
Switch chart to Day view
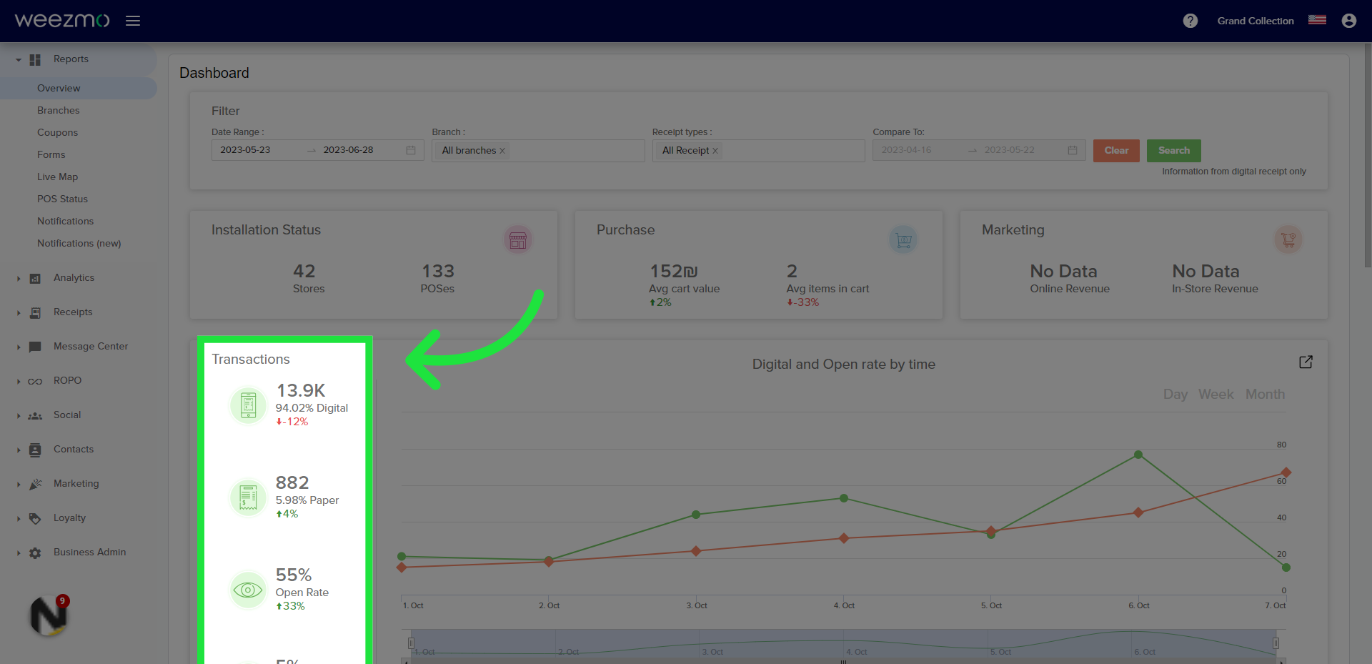(1175, 395)
